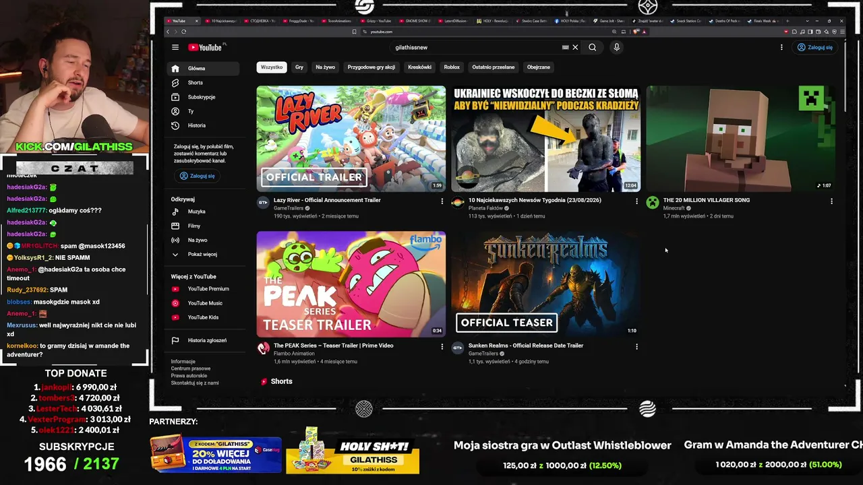Open YouTube Music in the sidebar

[x=202, y=303]
